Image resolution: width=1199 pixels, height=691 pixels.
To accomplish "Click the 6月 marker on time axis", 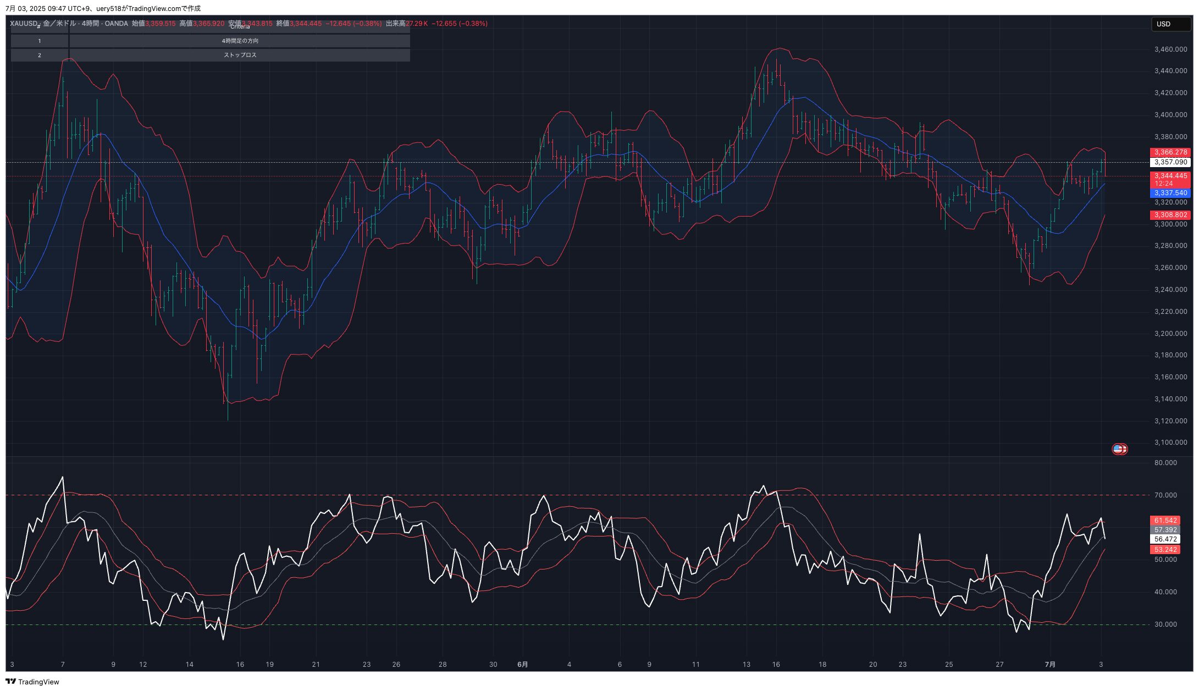I will [x=522, y=665].
